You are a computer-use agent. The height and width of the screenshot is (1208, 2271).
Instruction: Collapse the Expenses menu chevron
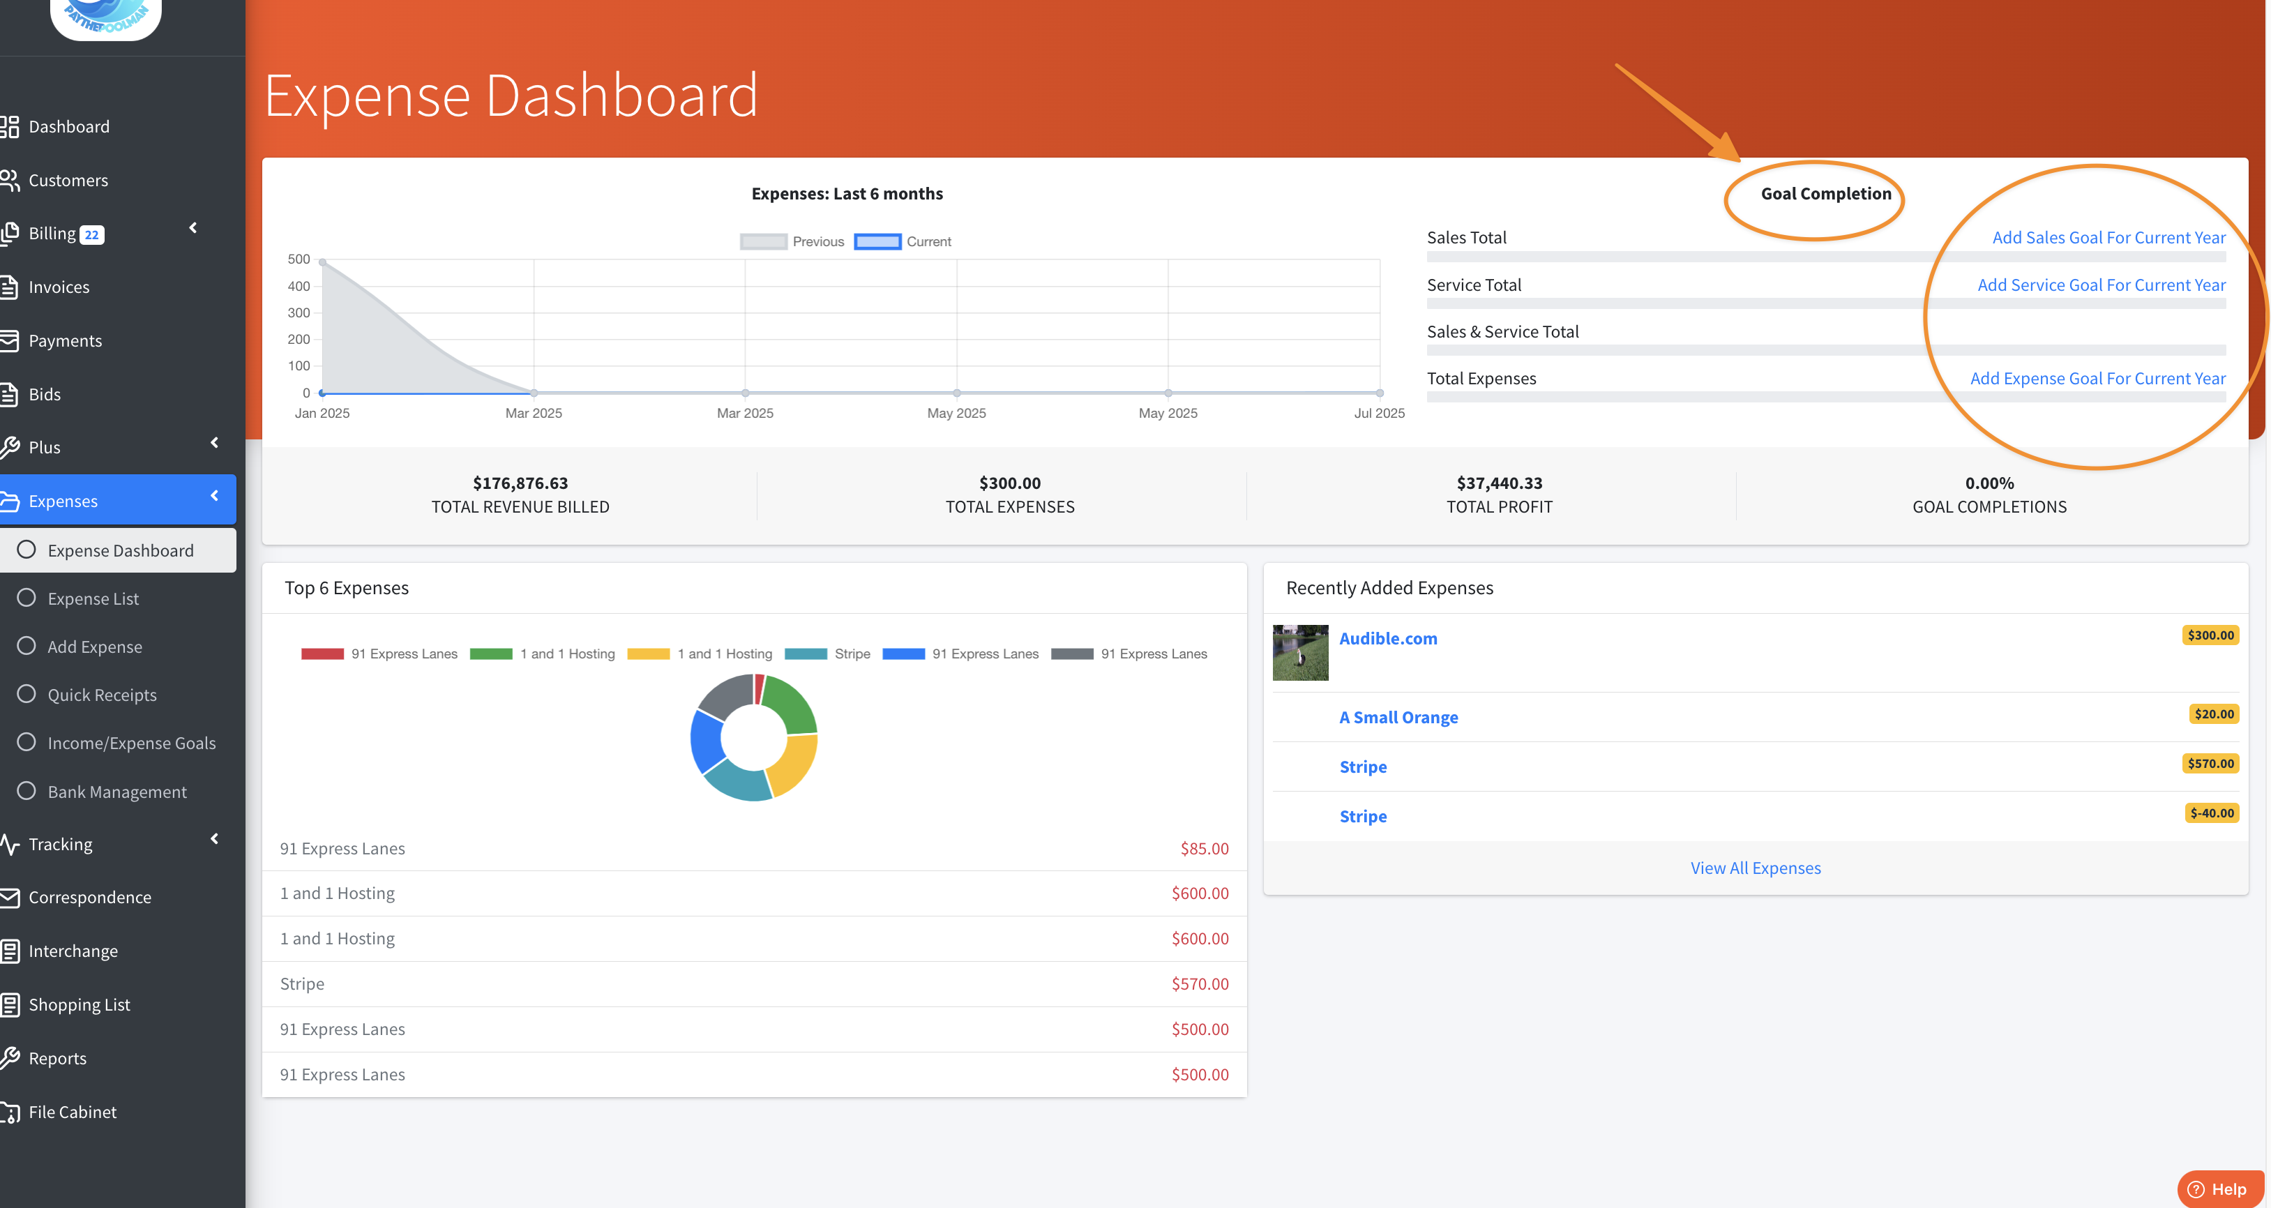[214, 497]
